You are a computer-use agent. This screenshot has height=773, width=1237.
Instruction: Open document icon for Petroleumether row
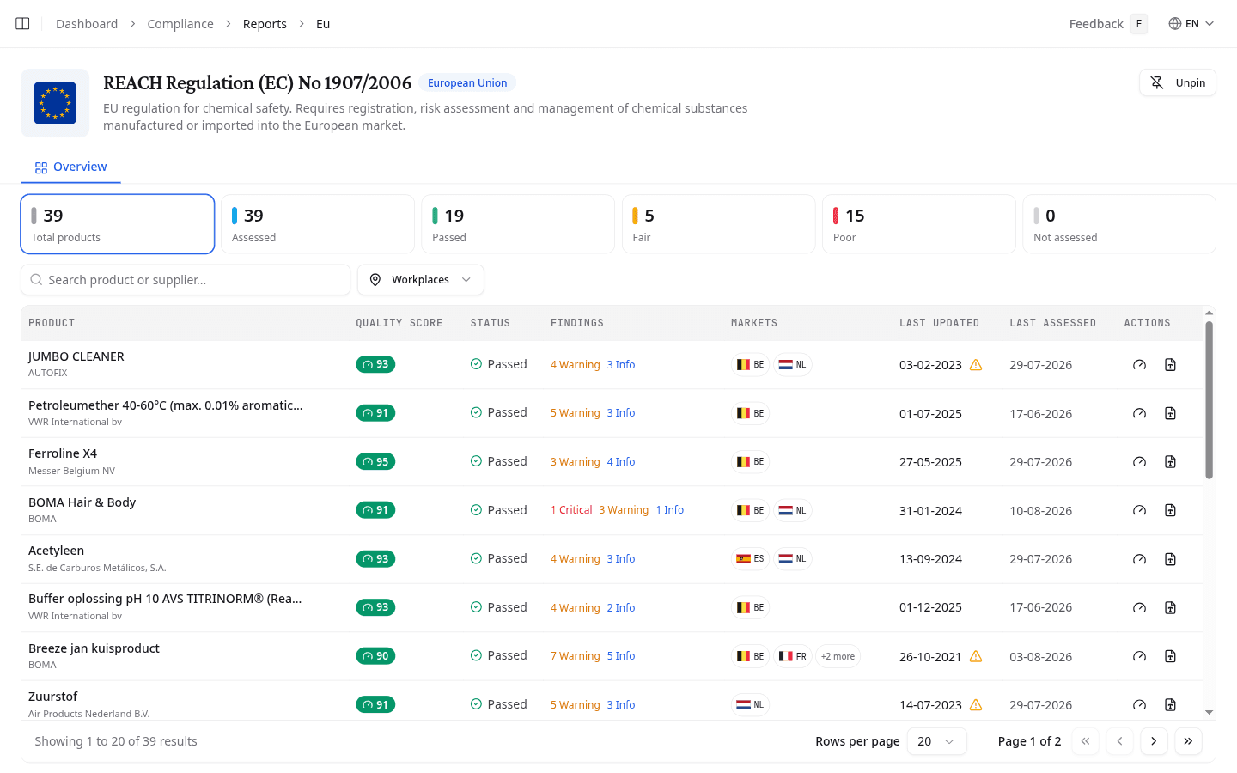point(1170,413)
